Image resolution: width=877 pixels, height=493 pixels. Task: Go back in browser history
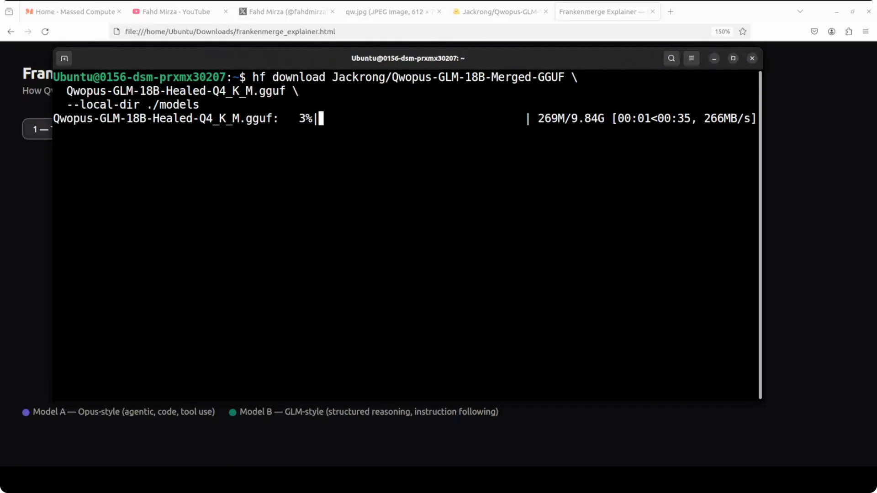(x=11, y=31)
